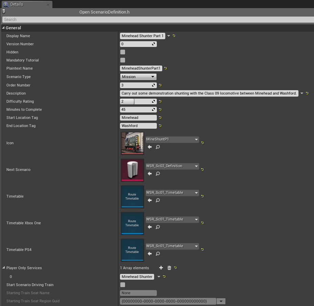Add element to Player Only Services array
Screen dimensions: 314x306
tap(161, 268)
